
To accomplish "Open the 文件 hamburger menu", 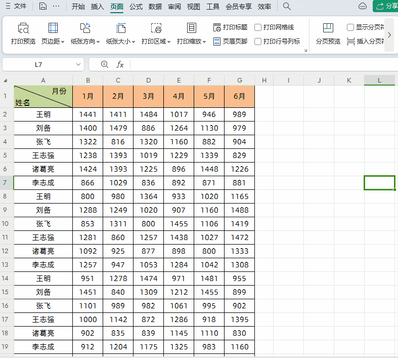I will pos(16,6).
